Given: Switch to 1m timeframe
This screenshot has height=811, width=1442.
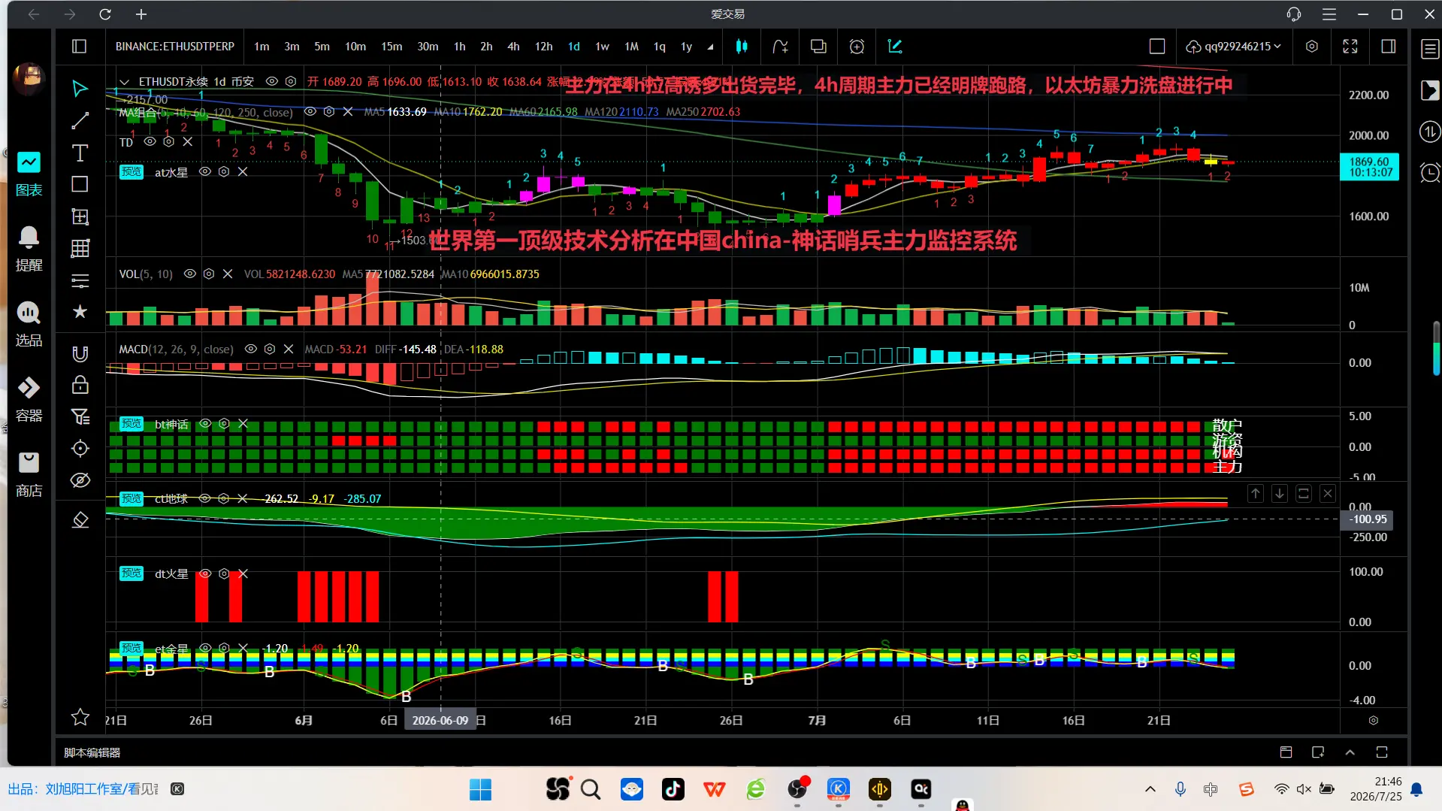Looking at the screenshot, I should (x=261, y=47).
